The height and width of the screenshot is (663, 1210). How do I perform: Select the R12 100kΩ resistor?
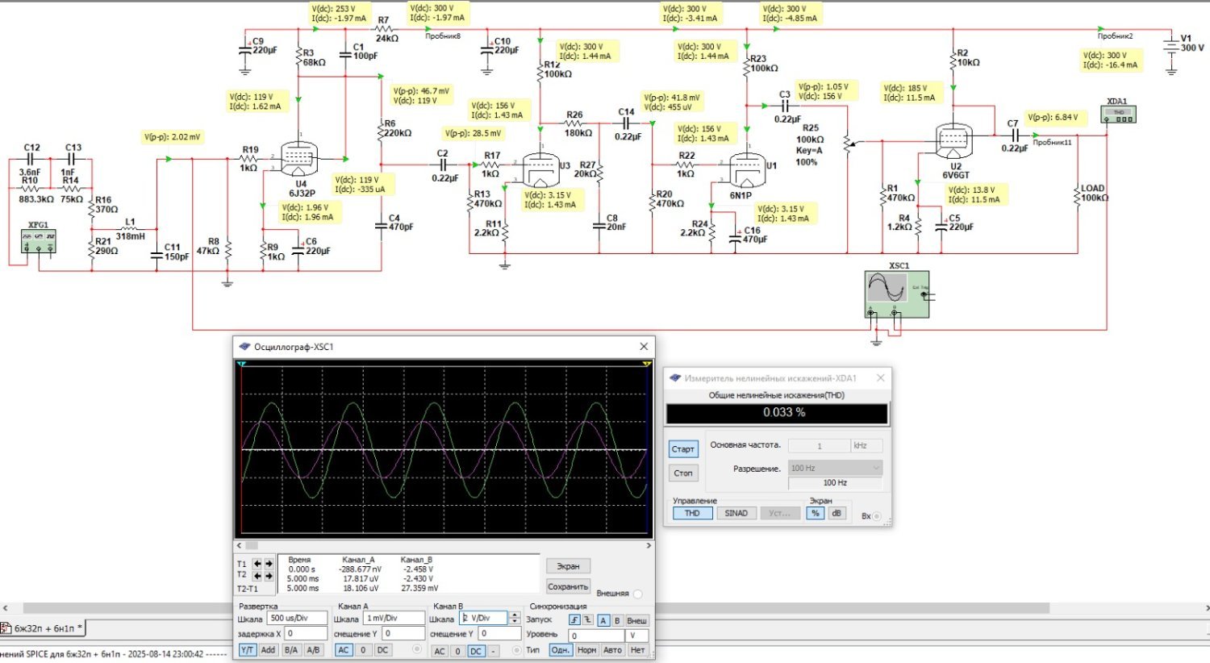(540, 74)
